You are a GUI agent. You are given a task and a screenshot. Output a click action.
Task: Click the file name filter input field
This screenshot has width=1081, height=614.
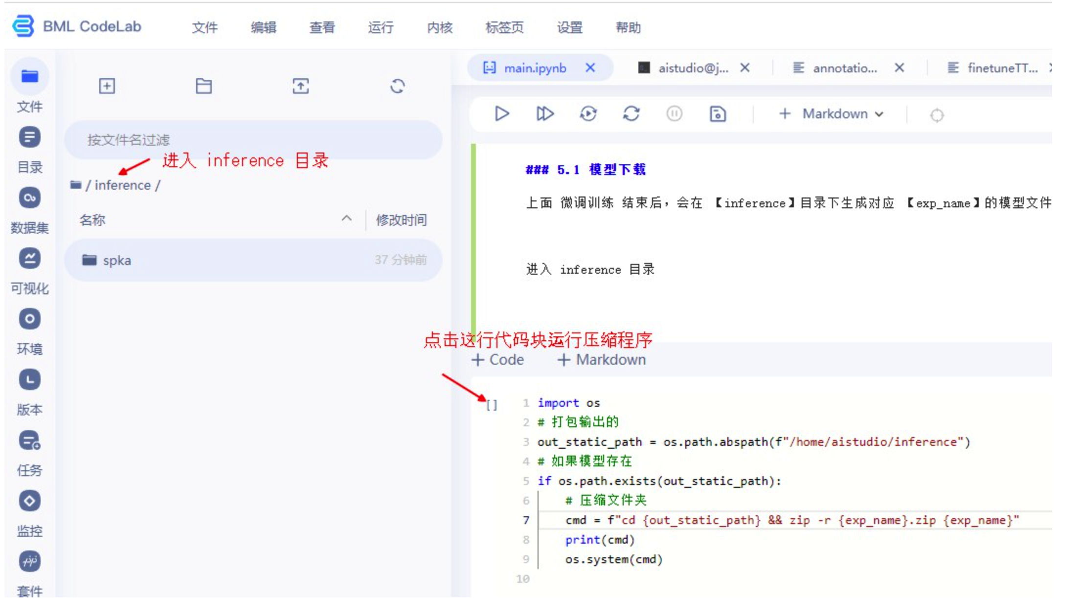click(253, 140)
